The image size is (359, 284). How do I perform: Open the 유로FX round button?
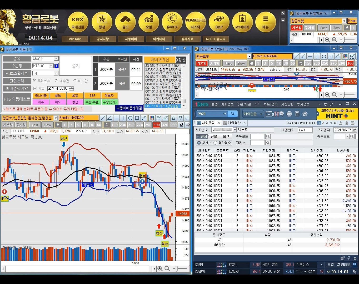coord(172,22)
